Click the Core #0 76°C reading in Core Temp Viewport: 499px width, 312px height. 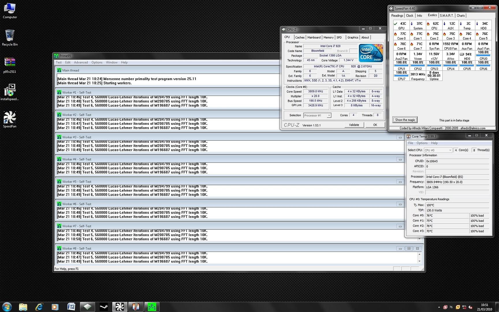447,216
